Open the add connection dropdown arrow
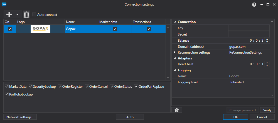This screenshot has height=123, width=278. (17, 14)
